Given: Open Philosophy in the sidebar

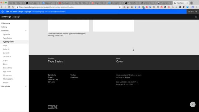Looking at the screenshot, I should point(6,23).
